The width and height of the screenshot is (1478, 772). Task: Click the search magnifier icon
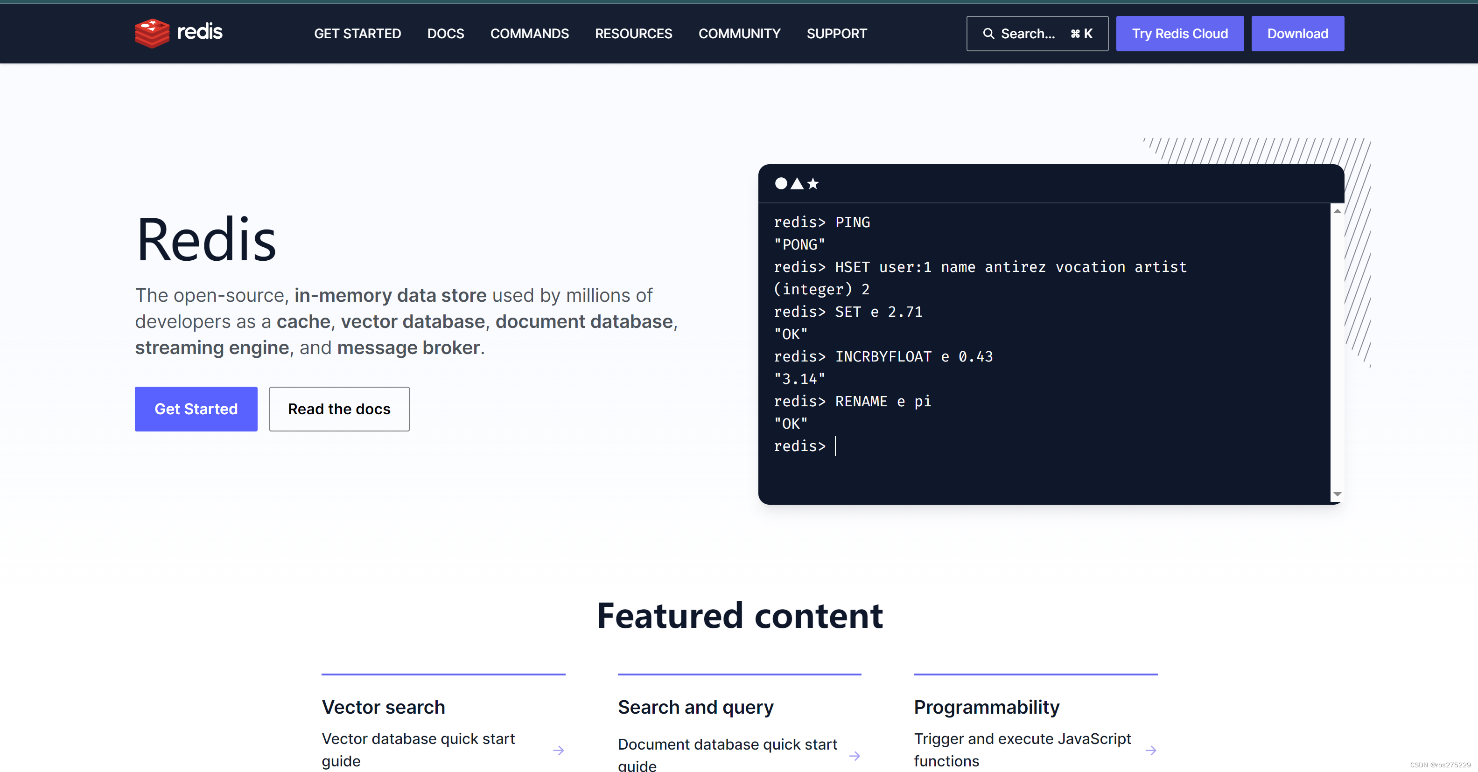coord(988,34)
